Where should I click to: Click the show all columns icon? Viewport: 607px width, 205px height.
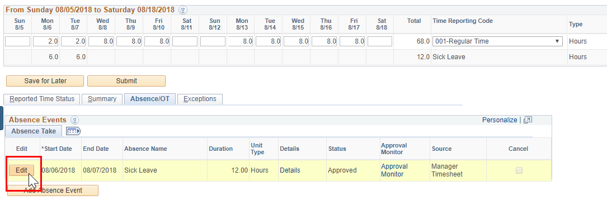pyautogui.click(x=73, y=131)
